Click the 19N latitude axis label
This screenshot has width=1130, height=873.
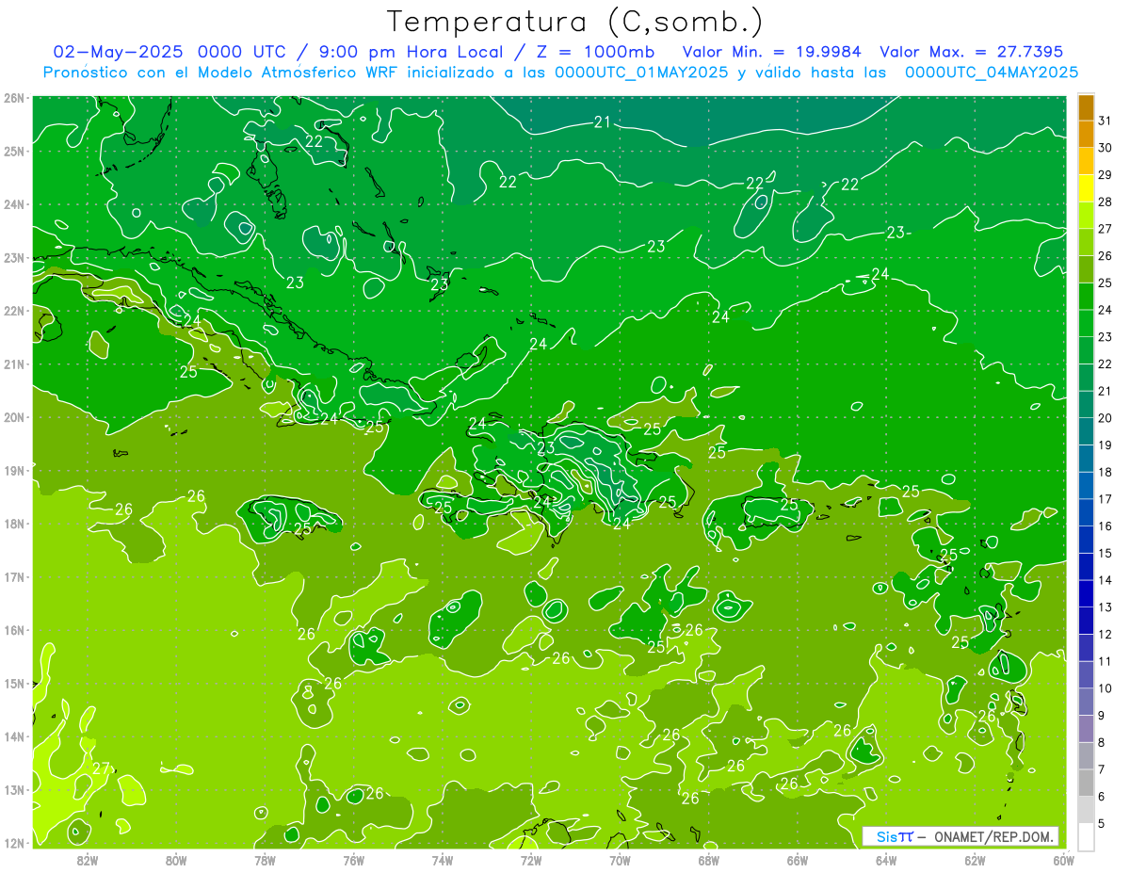(13, 470)
